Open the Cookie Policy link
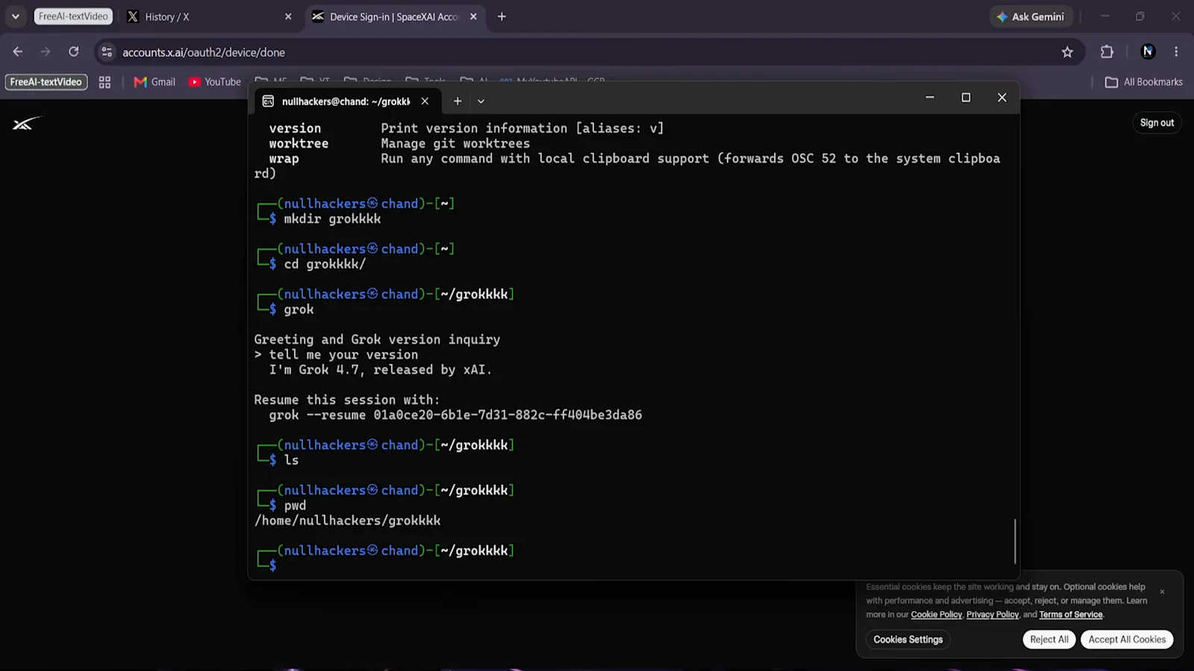The image size is (1194, 671). [936, 615]
